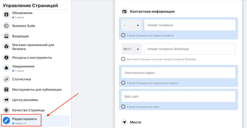Click the Электронный адрес input field
Image resolution: width=247 pixels, height=128 pixels.
click(178, 73)
